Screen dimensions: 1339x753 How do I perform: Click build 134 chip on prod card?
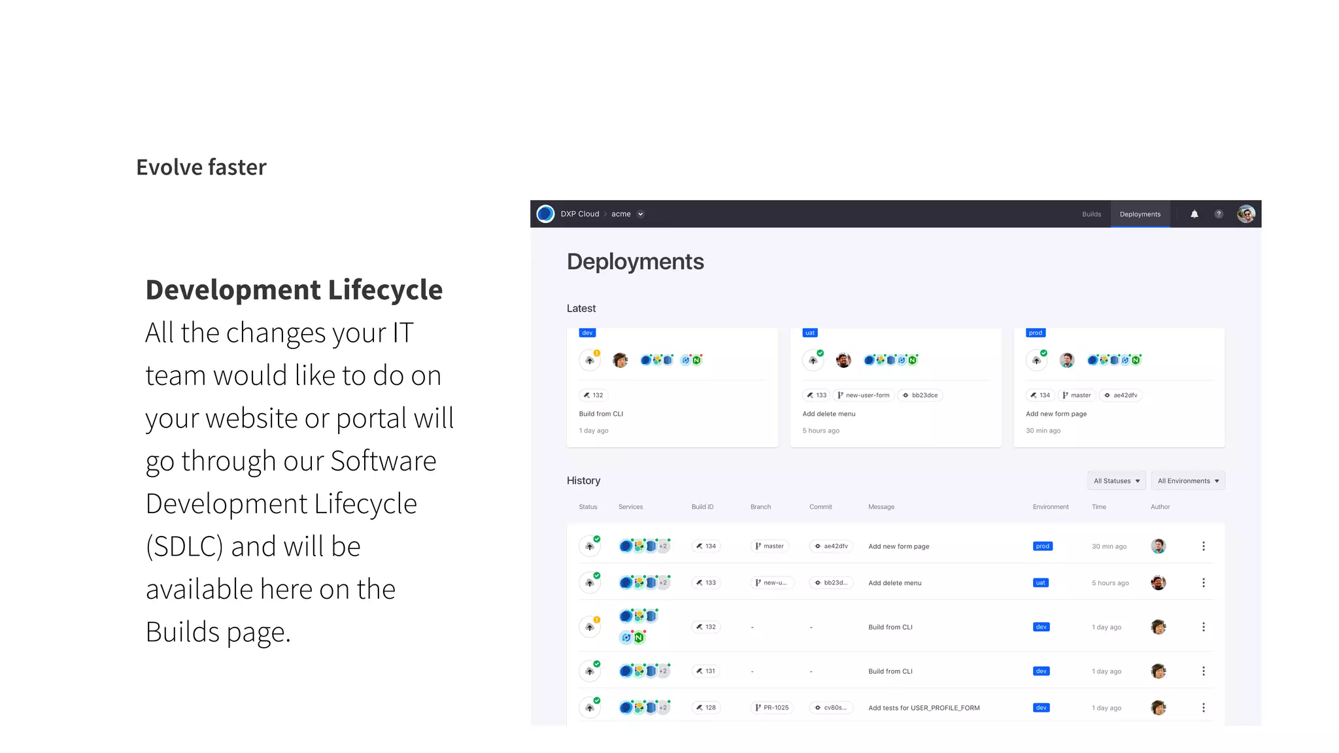tap(1040, 395)
